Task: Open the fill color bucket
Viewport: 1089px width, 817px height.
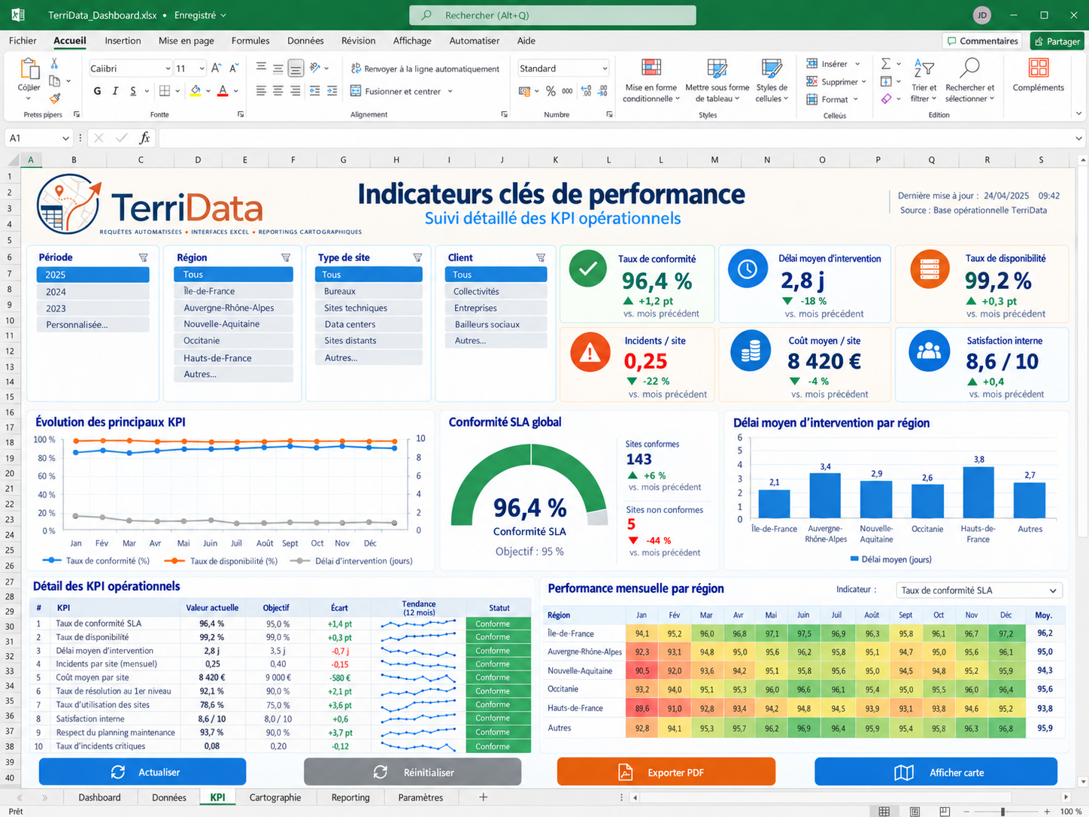Action: (196, 91)
